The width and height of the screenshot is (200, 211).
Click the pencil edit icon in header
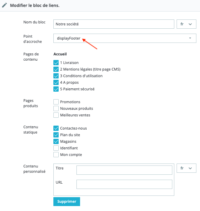[x=5, y=6]
